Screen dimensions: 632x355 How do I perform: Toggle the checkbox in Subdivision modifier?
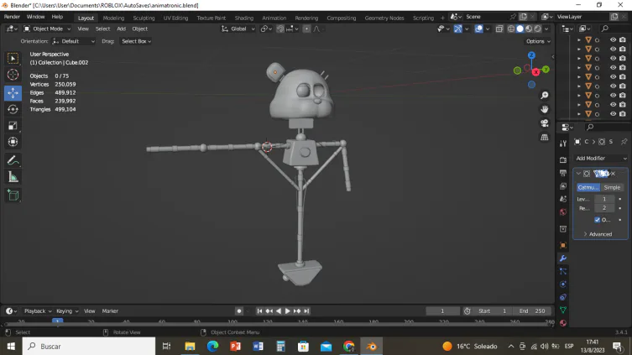[x=598, y=220]
